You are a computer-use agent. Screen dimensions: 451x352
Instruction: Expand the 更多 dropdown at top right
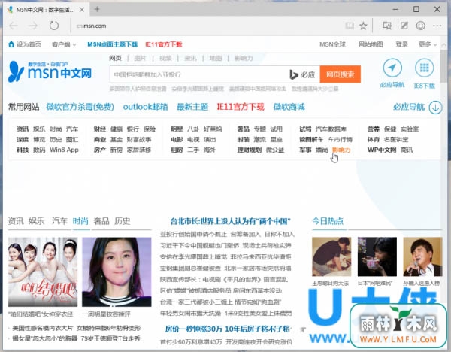[428, 44]
